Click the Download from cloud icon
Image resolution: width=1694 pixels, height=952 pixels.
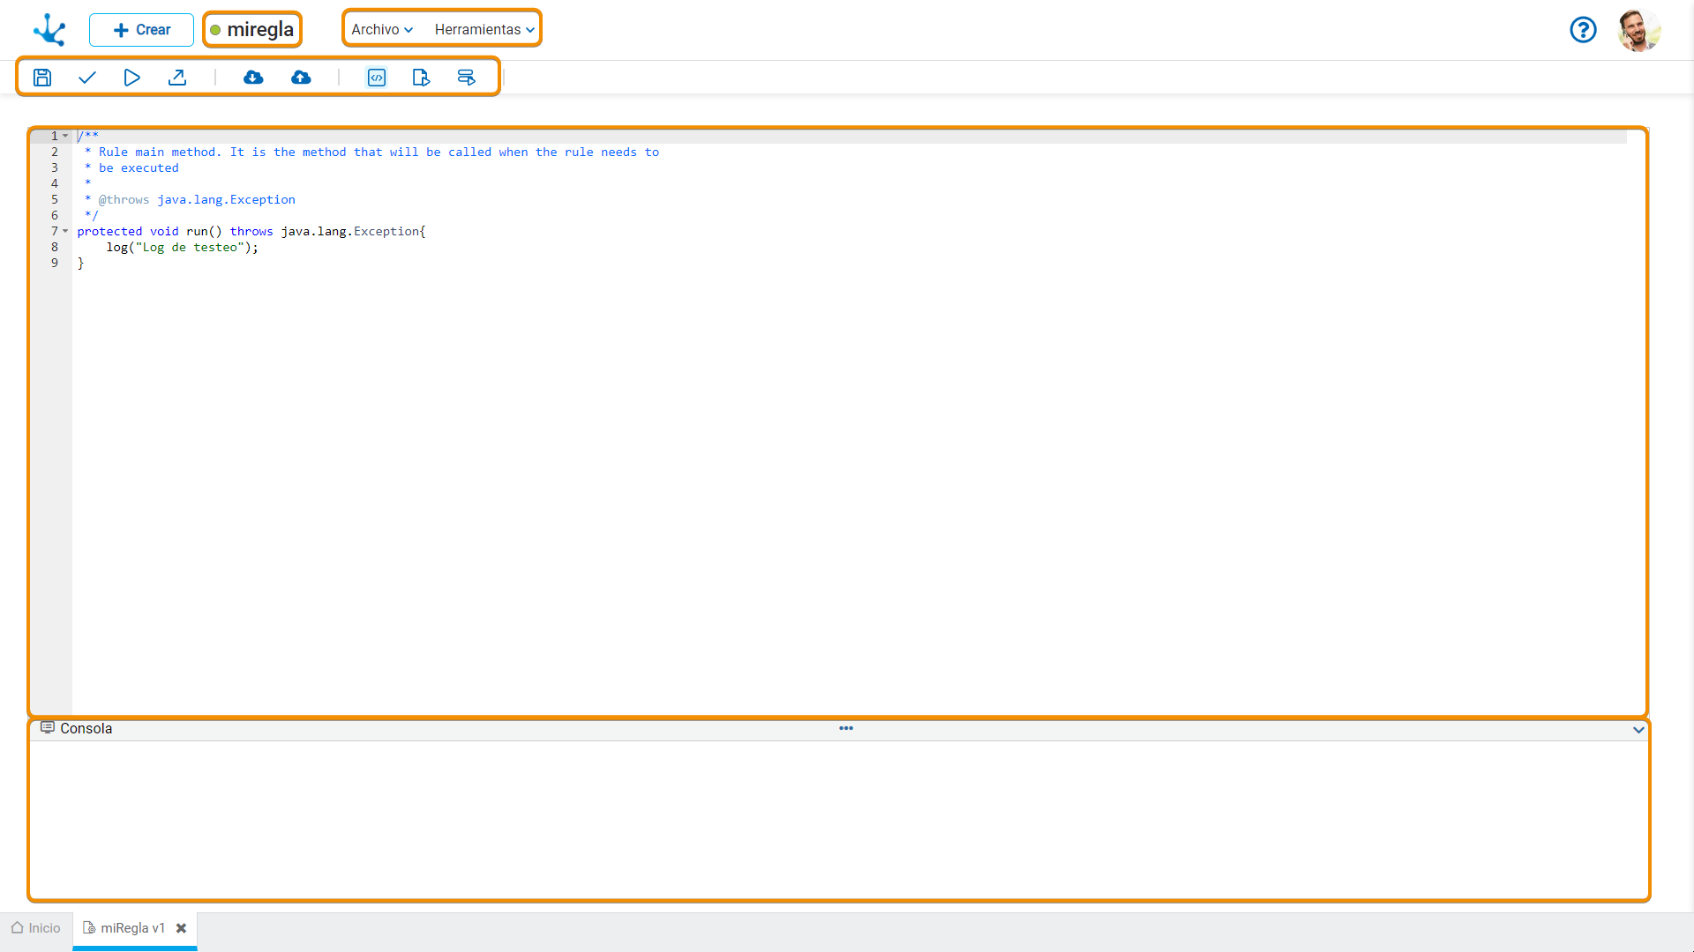253,77
